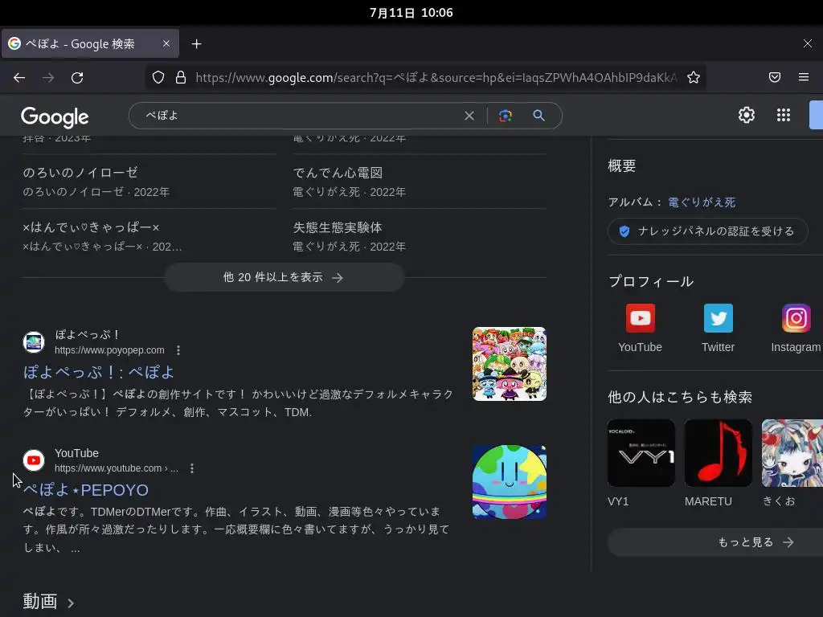Open the tracking protection shield icon
823x617 pixels.
click(158, 78)
